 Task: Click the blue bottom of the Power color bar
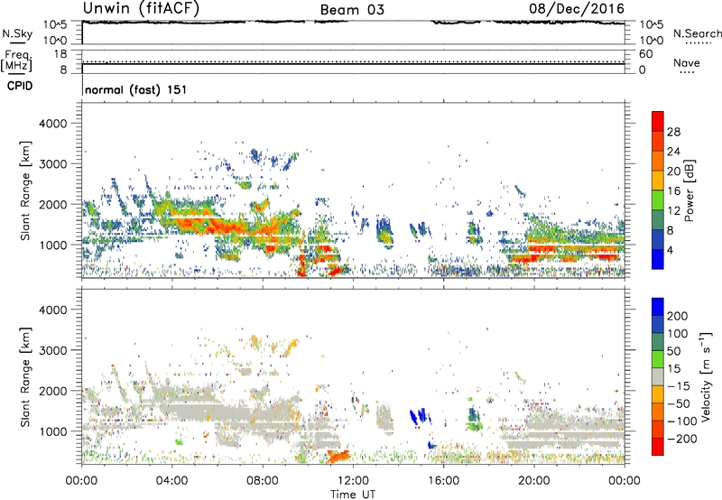658,259
